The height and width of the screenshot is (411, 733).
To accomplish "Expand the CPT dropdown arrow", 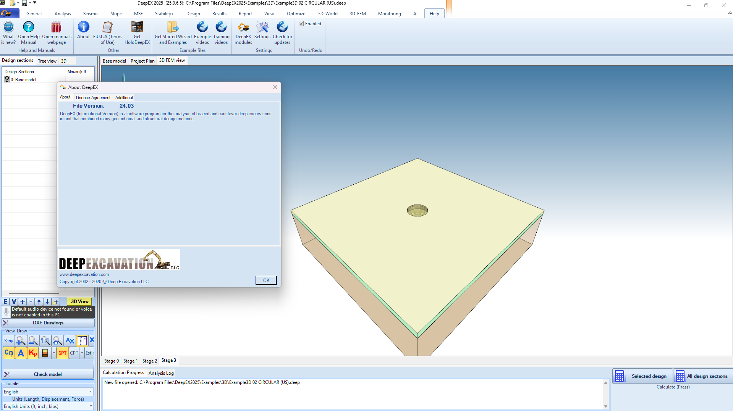I will pos(82,353).
